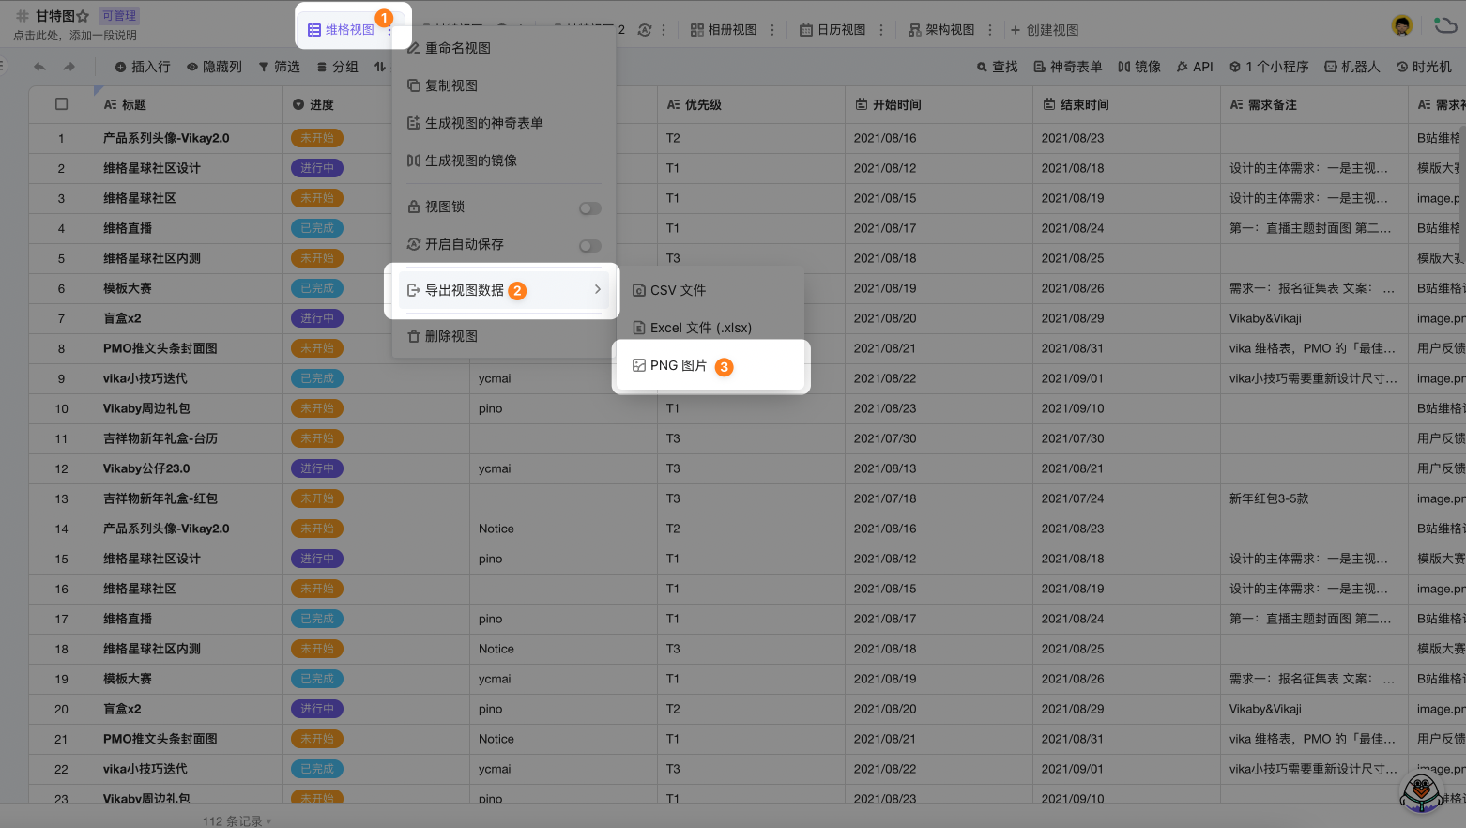Click the undo arrow in the toolbar

(39, 67)
